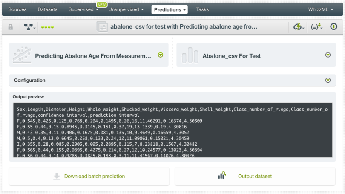Image resolution: width=345 pixels, height=194 pixels.
Task: Click the preview row M,0.5,0.4,0.13
Action: [103, 138]
